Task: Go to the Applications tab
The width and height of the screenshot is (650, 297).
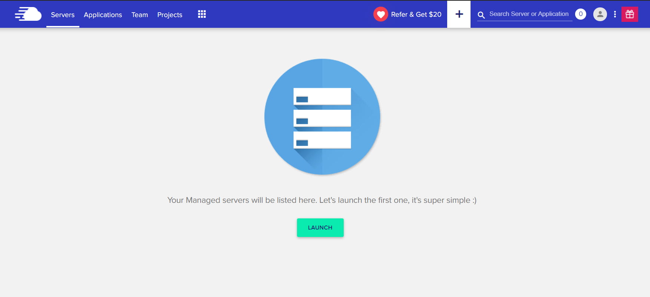Action: tap(103, 15)
